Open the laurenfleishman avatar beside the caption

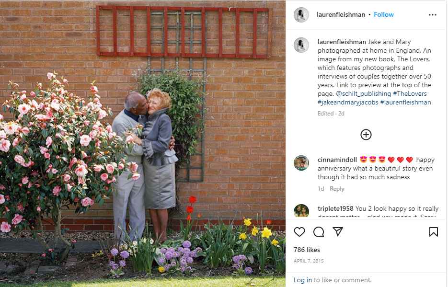tap(301, 45)
